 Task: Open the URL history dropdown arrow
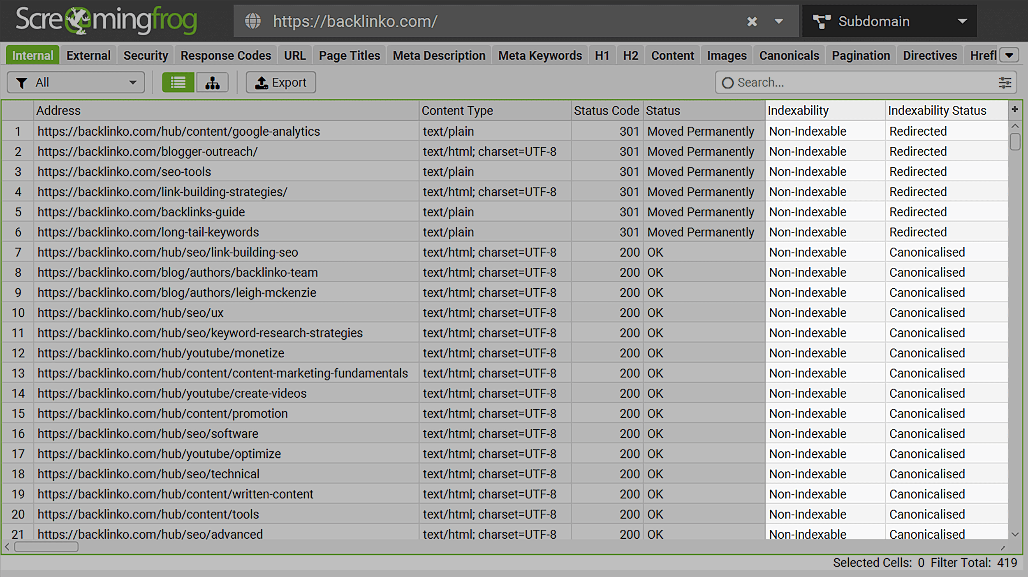click(778, 21)
